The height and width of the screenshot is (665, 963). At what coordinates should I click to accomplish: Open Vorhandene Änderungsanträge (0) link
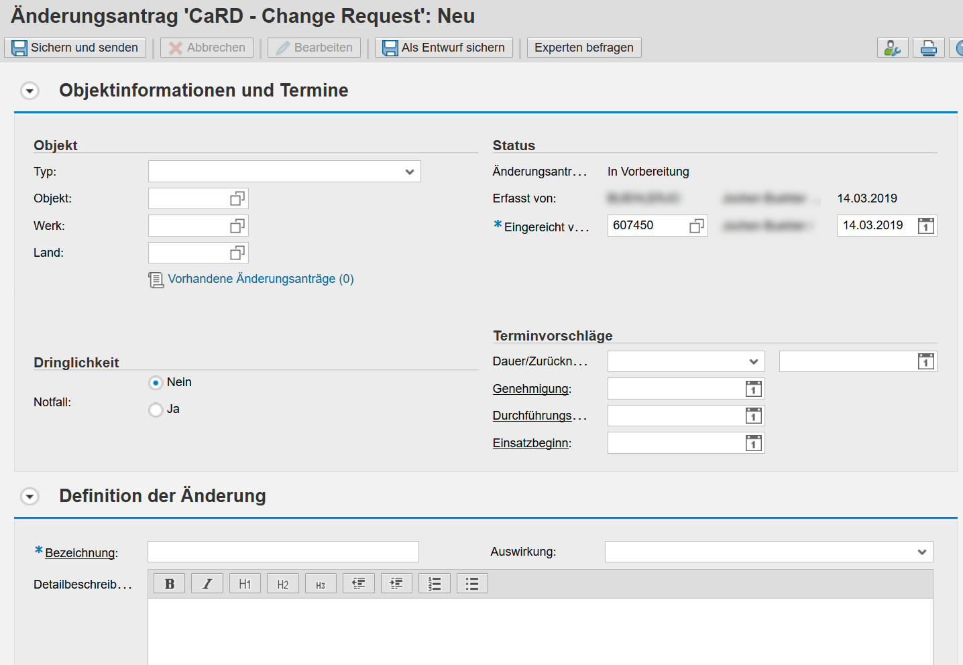[261, 279]
